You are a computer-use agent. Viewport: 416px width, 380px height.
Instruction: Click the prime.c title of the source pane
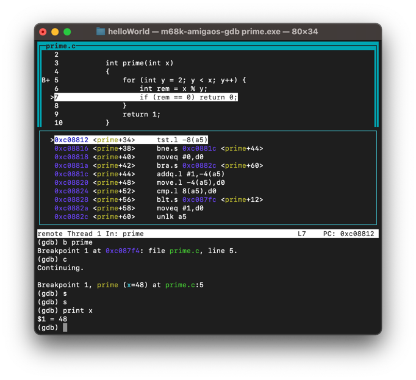[x=60, y=46]
